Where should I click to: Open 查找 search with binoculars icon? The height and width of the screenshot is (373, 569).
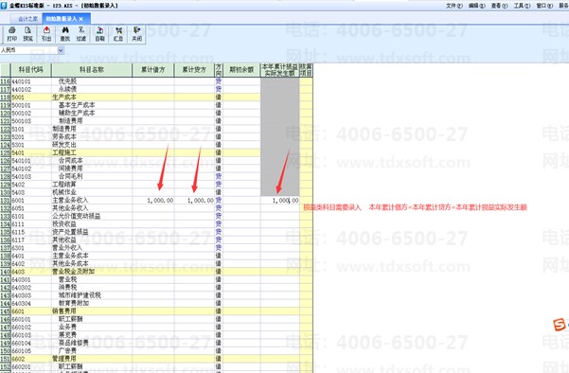tap(65, 34)
